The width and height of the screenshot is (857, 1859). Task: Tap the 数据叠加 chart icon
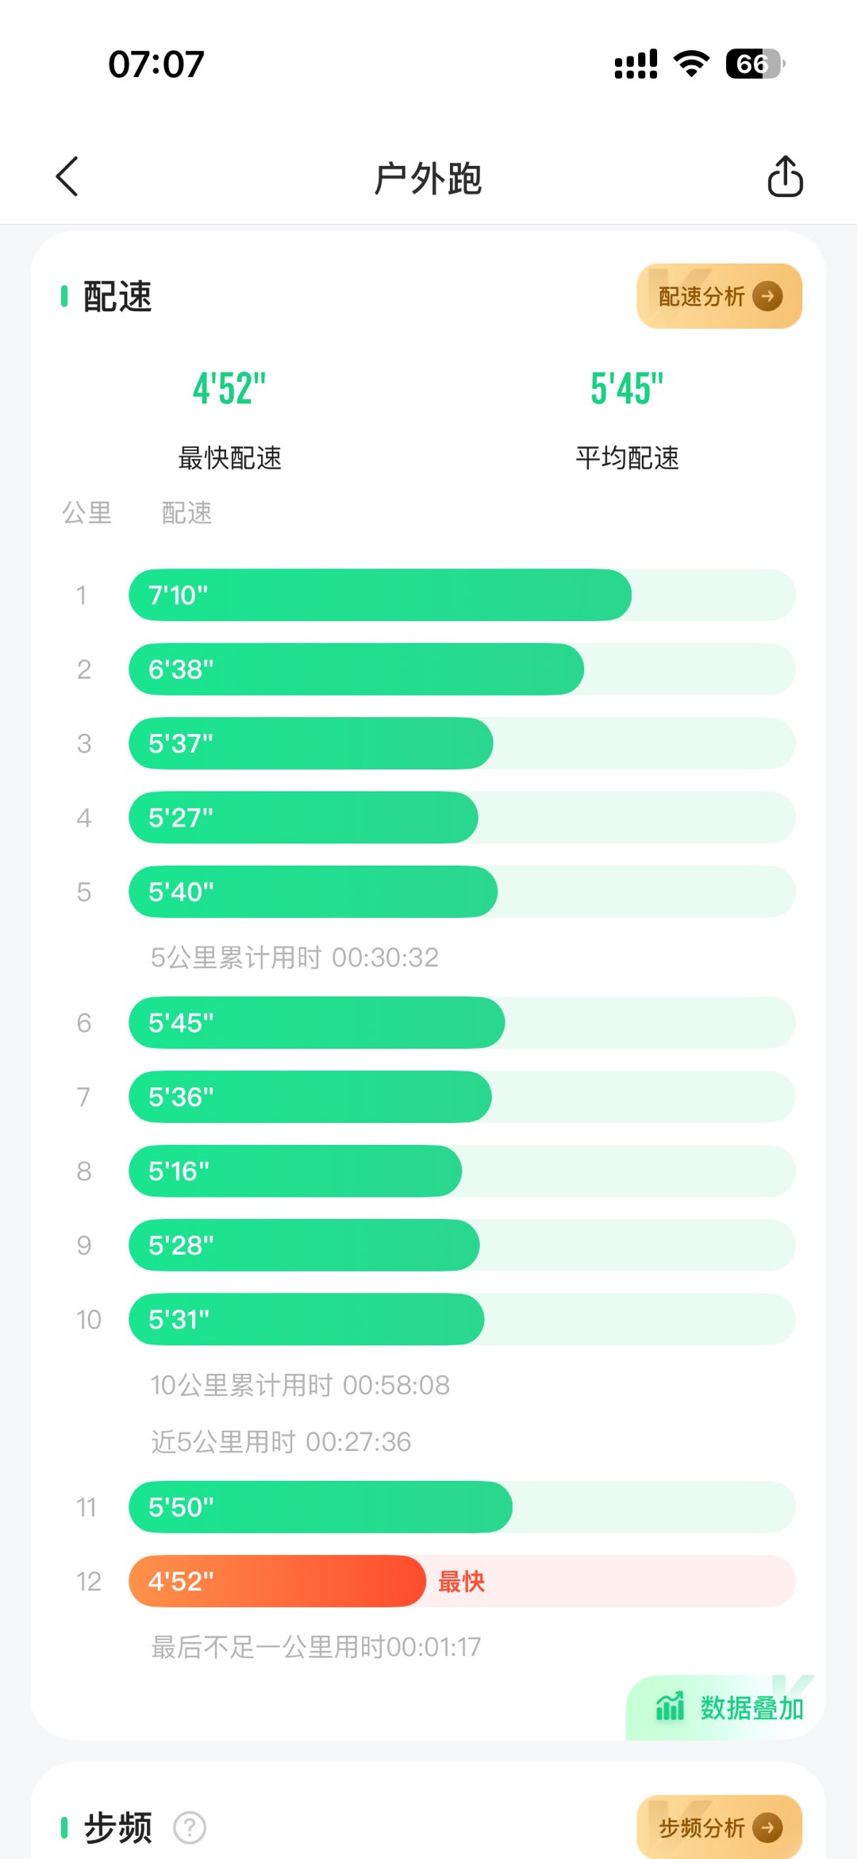tap(670, 1706)
